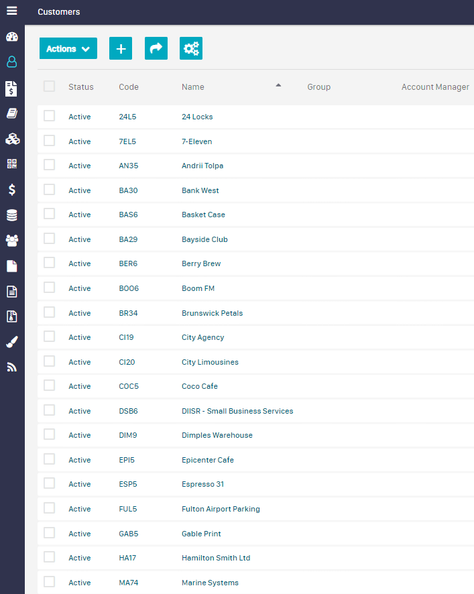Screen dimensions: 474x594
Task: Check the box for Epicenter Cafe
Action: pos(49,459)
